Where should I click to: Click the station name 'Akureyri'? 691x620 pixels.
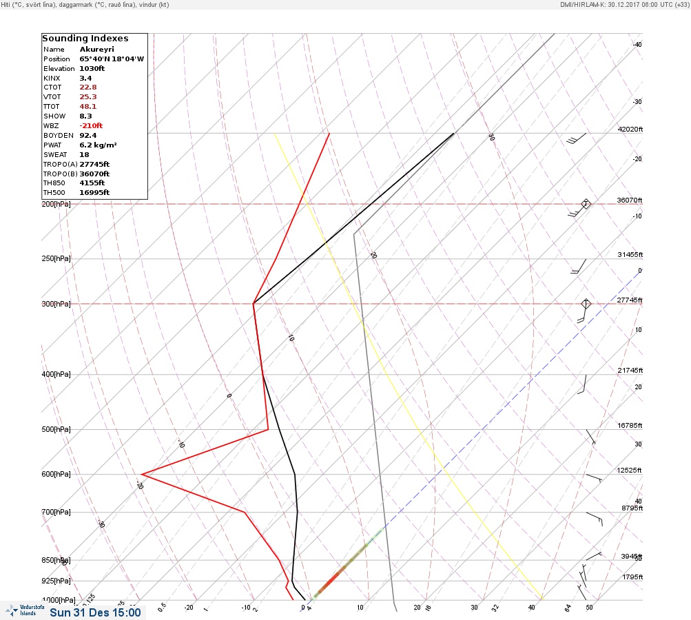(97, 50)
